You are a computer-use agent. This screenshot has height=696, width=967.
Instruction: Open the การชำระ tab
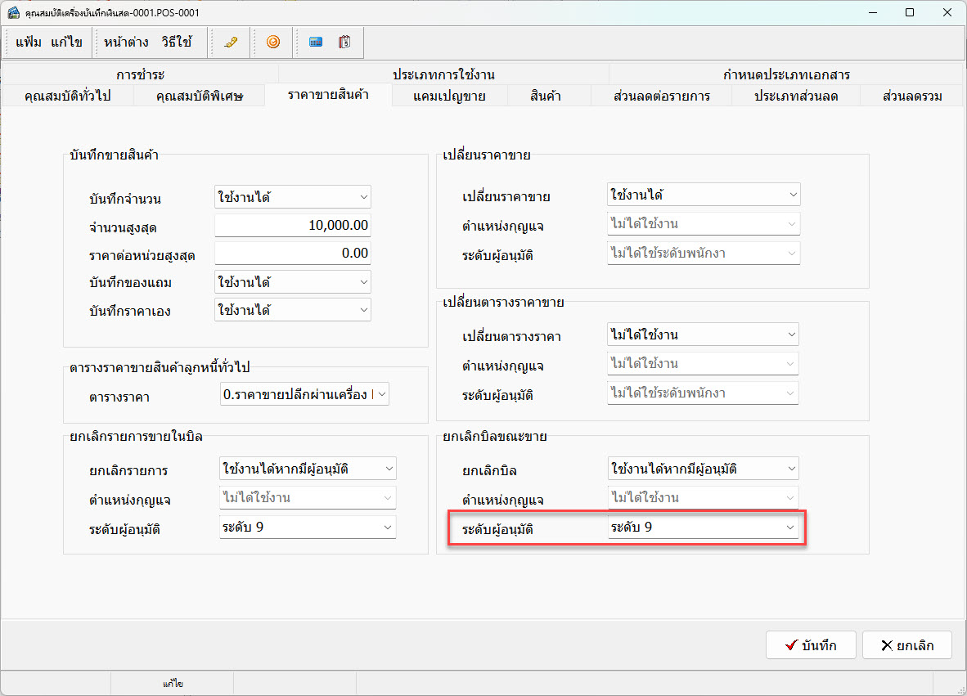point(140,75)
